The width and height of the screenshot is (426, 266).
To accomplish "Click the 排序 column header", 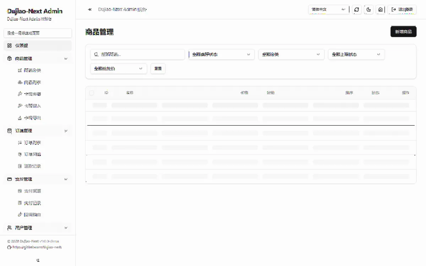I will pyautogui.click(x=349, y=93).
